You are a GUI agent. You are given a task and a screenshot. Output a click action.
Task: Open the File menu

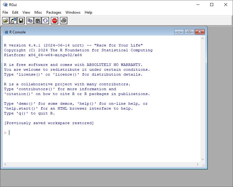click(x=5, y=12)
